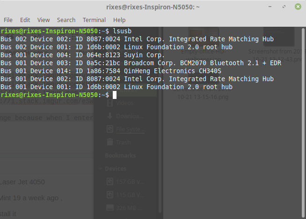Select Screenshot 13-15-16.png in background file manager
This screenshot has height=219, width=306.
pyautogui.click(x=203, y=93)
